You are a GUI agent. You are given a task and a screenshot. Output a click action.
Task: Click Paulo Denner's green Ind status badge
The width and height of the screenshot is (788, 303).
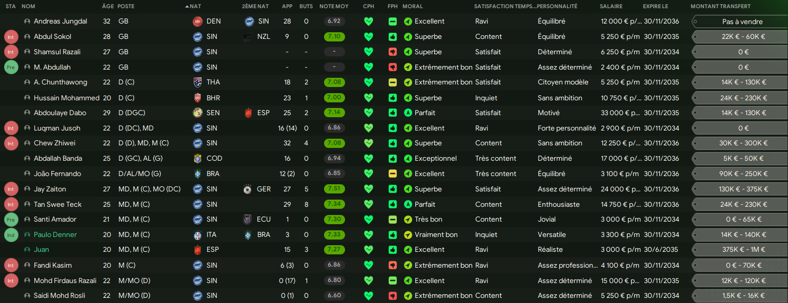coord(10,235)
